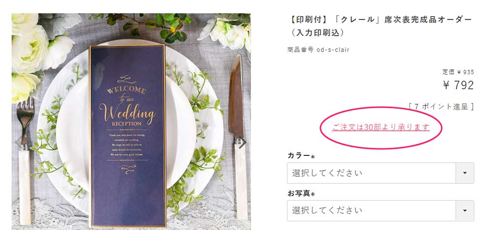This screenshot has width=493, height=230.
Task: Click the WELCOME heading on the card
Action: [127, 90]
